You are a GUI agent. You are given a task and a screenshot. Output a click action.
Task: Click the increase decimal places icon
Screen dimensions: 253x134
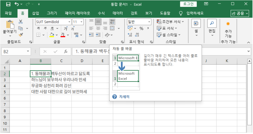130,35
